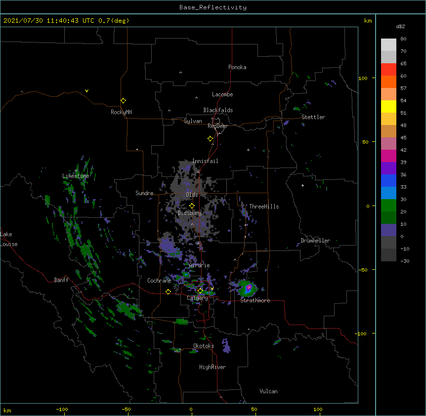Click the Banff label
426x416 pixels.
(x=61, y=280)
